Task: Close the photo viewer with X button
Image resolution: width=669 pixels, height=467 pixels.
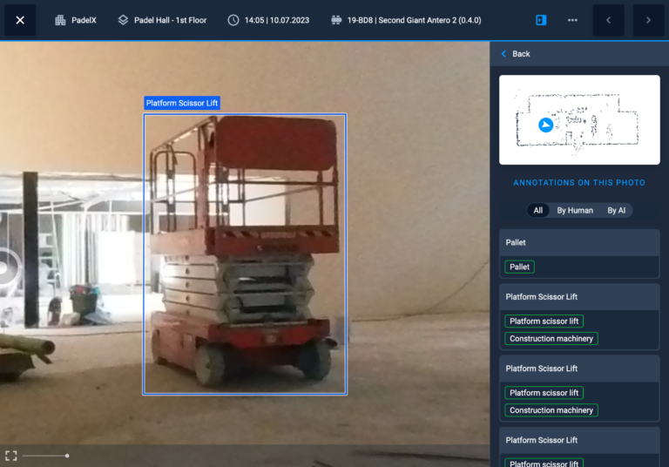Action: coord(20,20)
